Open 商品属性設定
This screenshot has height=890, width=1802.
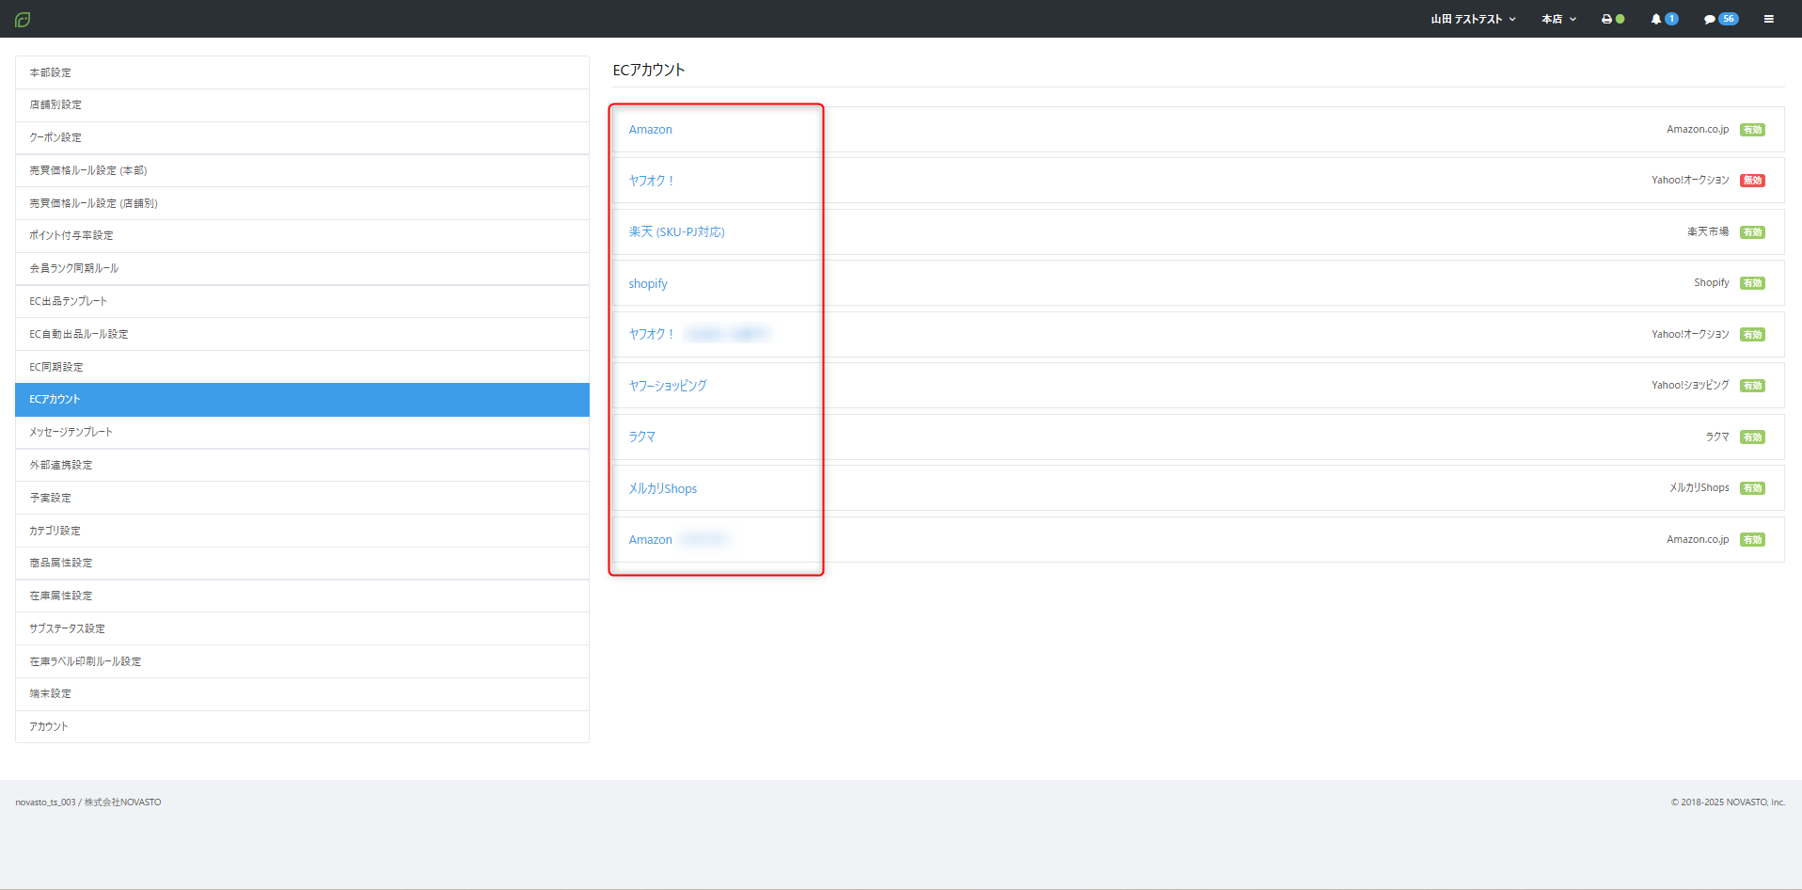(x=302, y=563)
